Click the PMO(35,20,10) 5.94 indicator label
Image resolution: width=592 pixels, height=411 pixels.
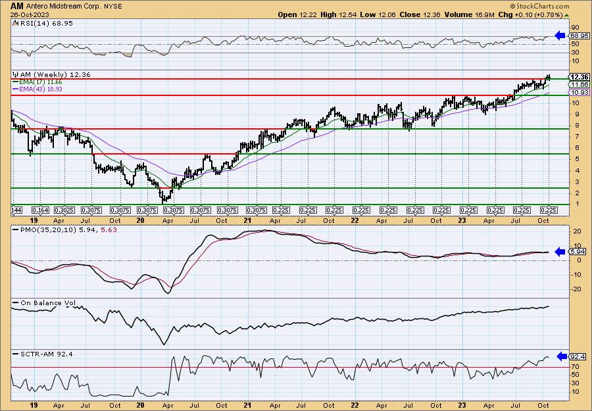click(x=59, y=230)
